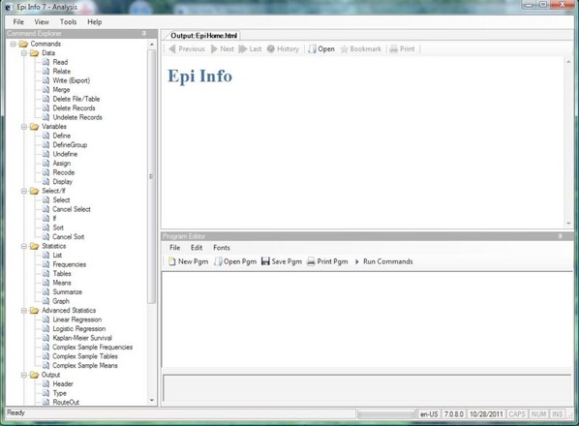579x426 pixels.
Task: Click the Print Pgm printer icon
Action: tap(311, 261)
